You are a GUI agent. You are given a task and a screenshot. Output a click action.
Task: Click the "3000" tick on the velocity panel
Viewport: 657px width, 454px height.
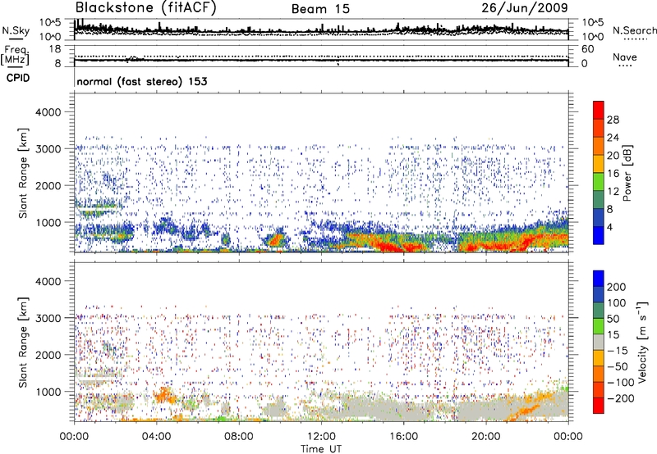[x=48, y=318]
